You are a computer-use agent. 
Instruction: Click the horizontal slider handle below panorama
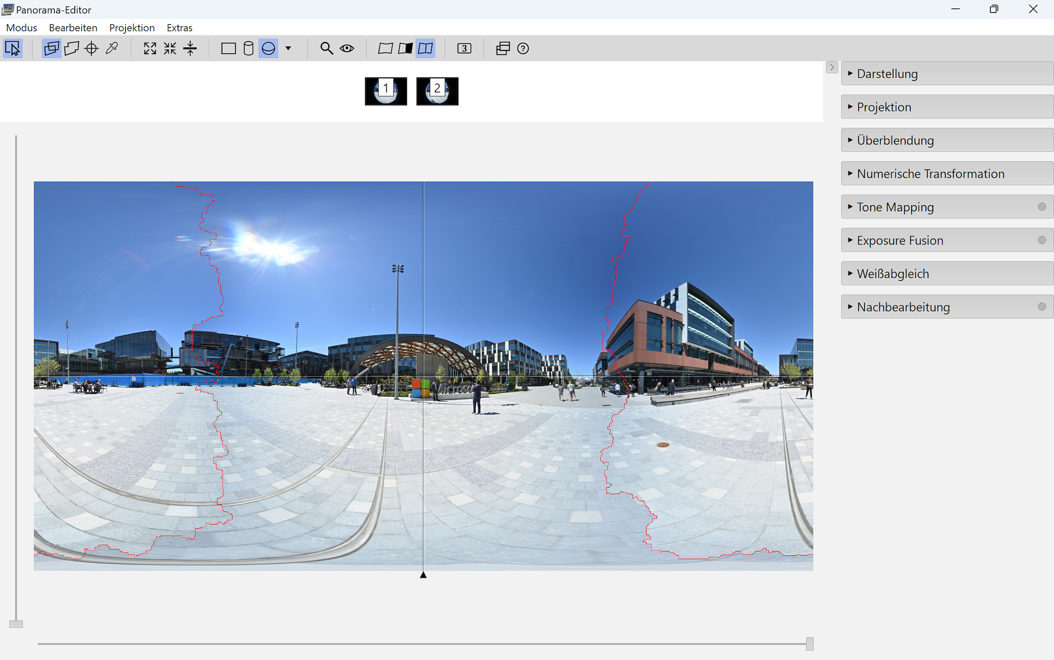[x=809, y=644]
